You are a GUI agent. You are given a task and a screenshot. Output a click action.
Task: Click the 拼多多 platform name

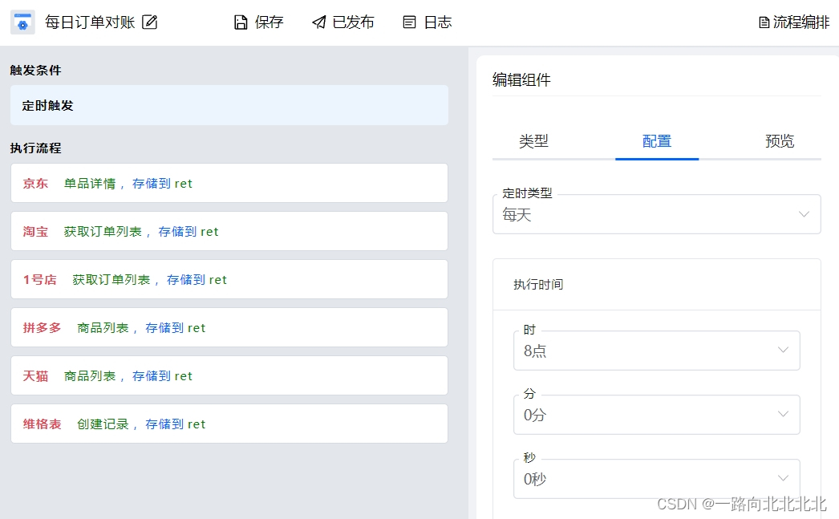(42, 328)
